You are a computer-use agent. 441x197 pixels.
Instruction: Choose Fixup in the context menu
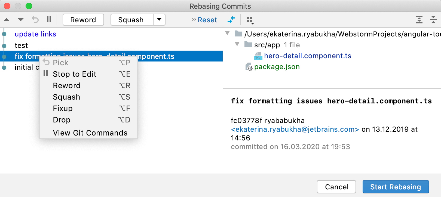[x=88, y=108]
